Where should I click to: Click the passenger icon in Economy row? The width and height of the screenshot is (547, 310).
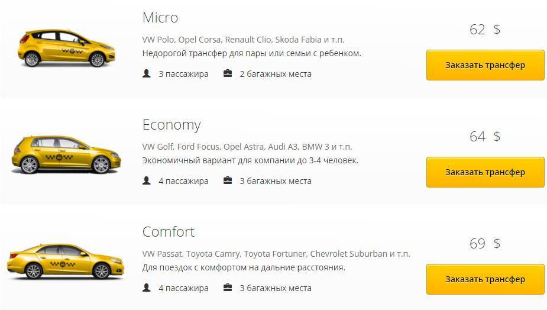(x=147, y=180)
